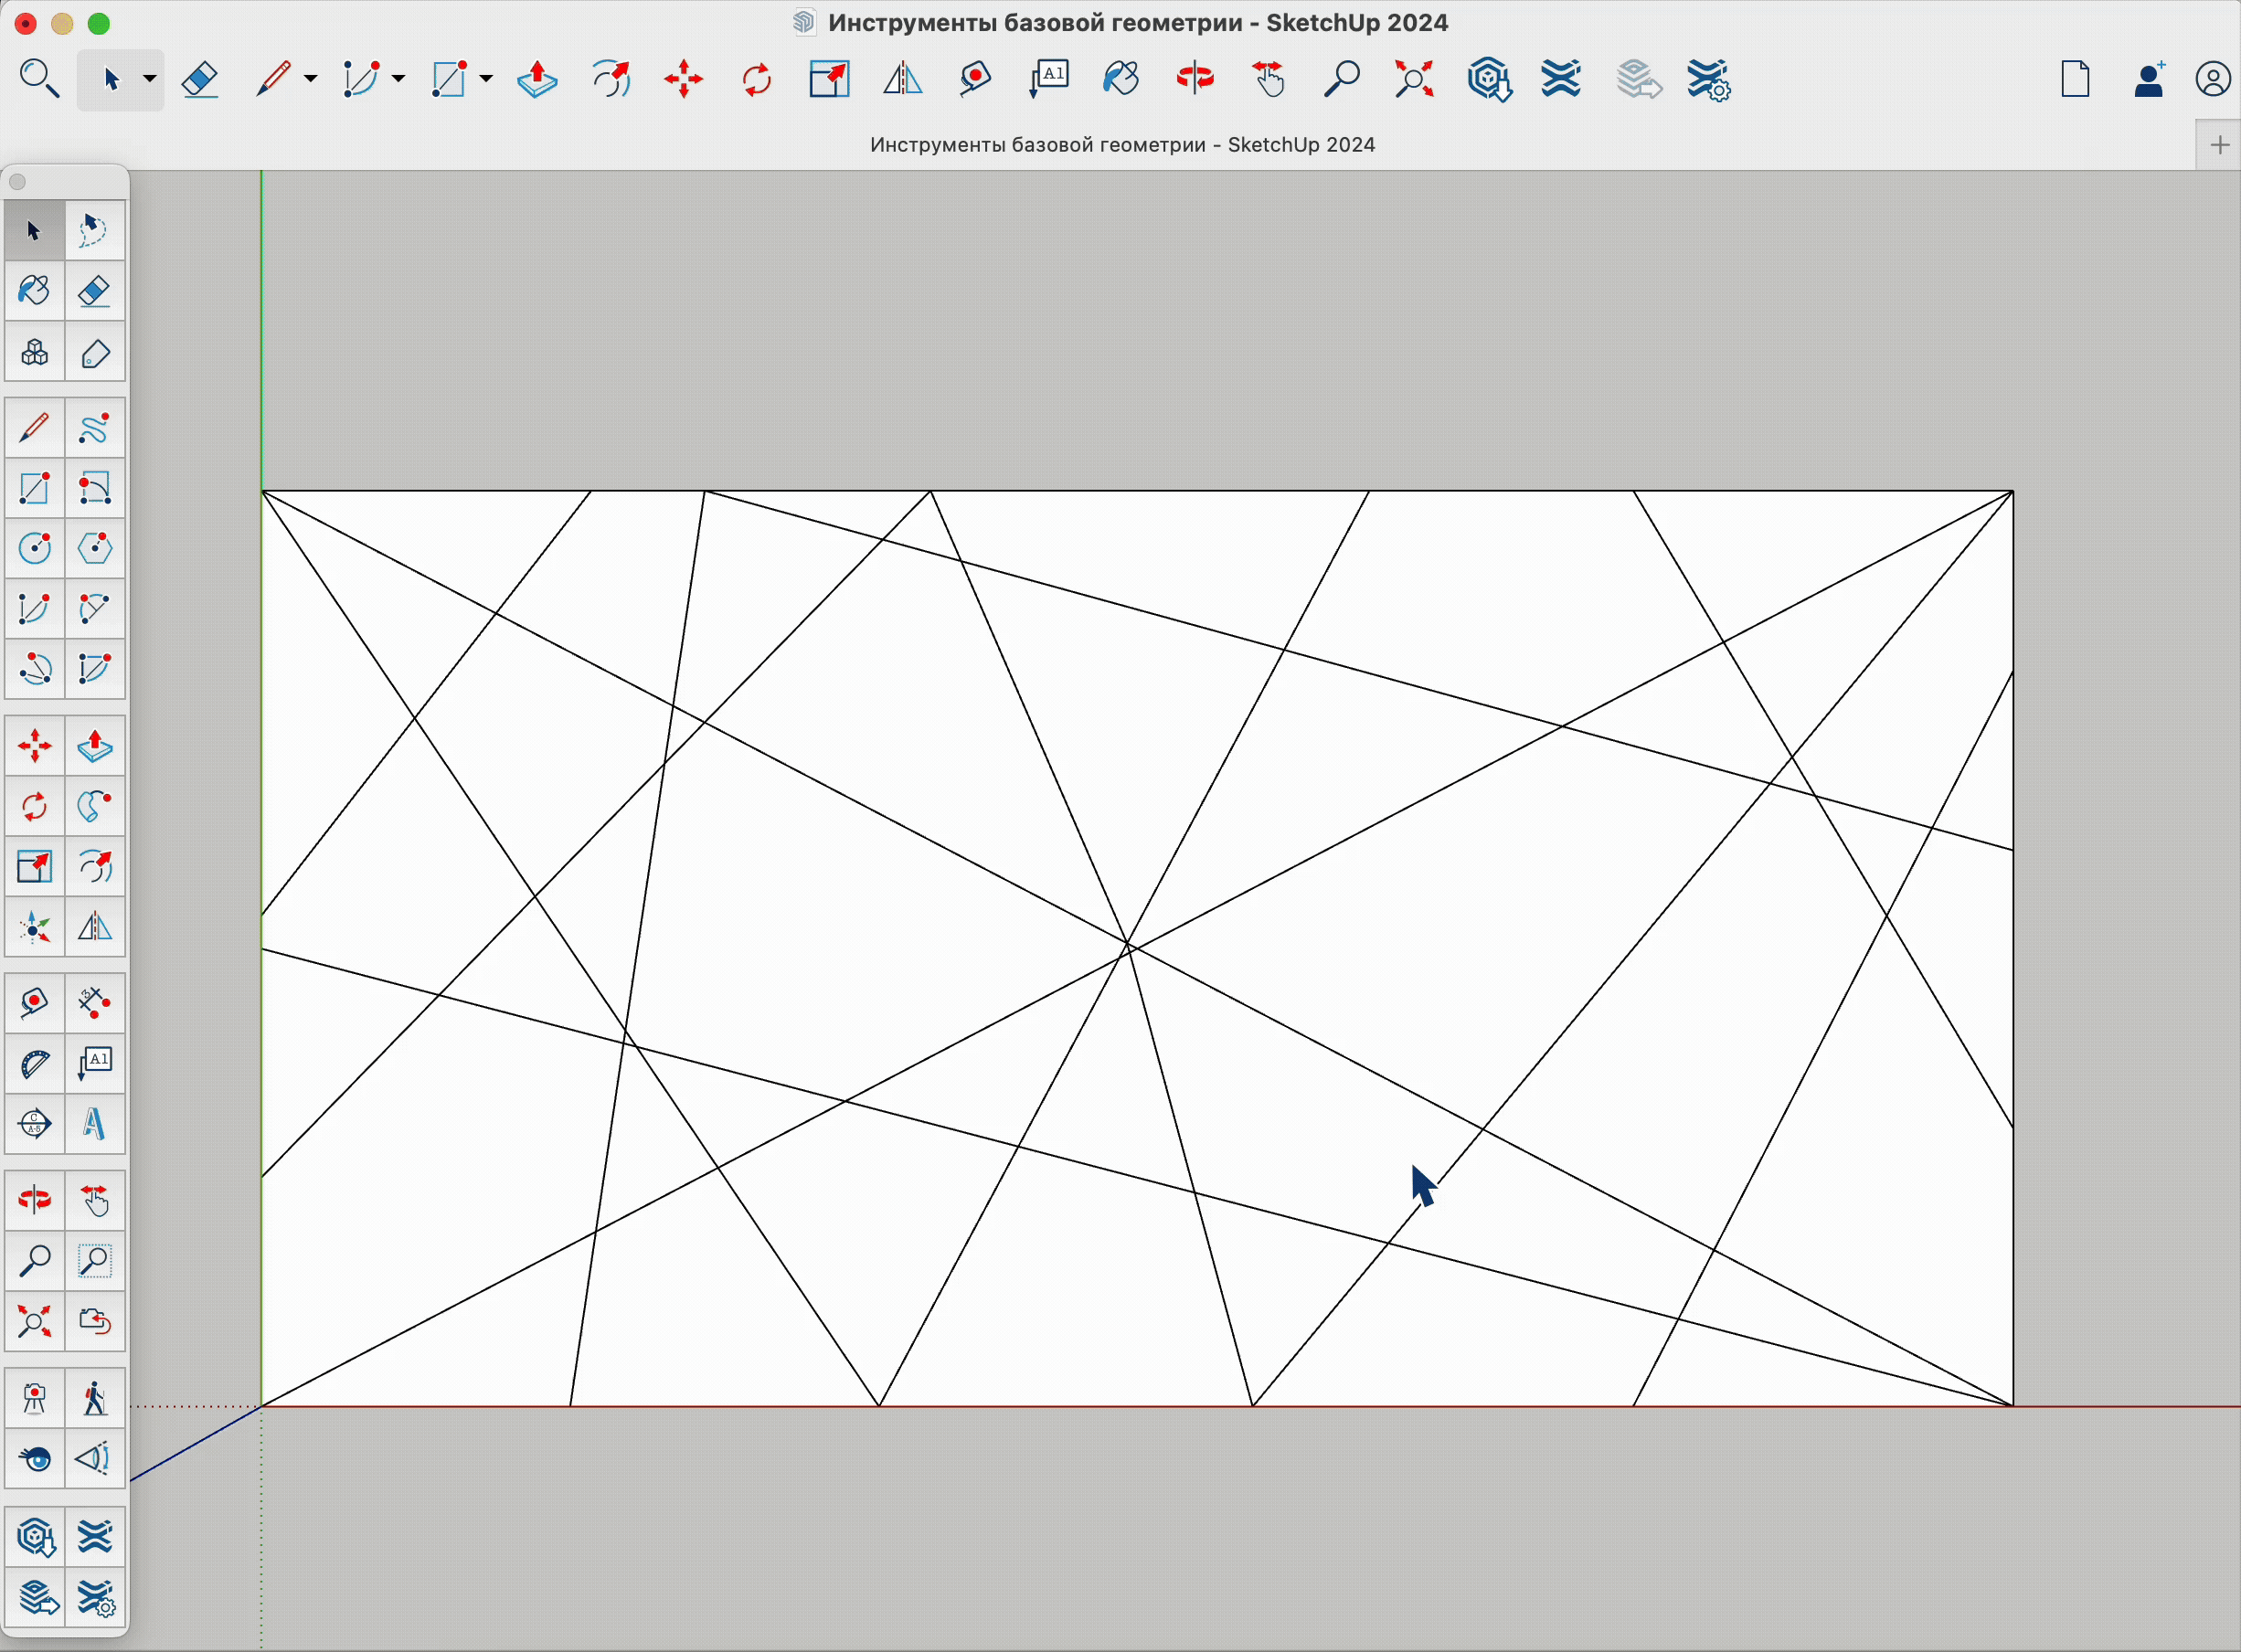The height and width of the screenshot is (1652, 2241).
Task: Expand the Arc tool dropdown arrow
Action: [x=398, y=79]
